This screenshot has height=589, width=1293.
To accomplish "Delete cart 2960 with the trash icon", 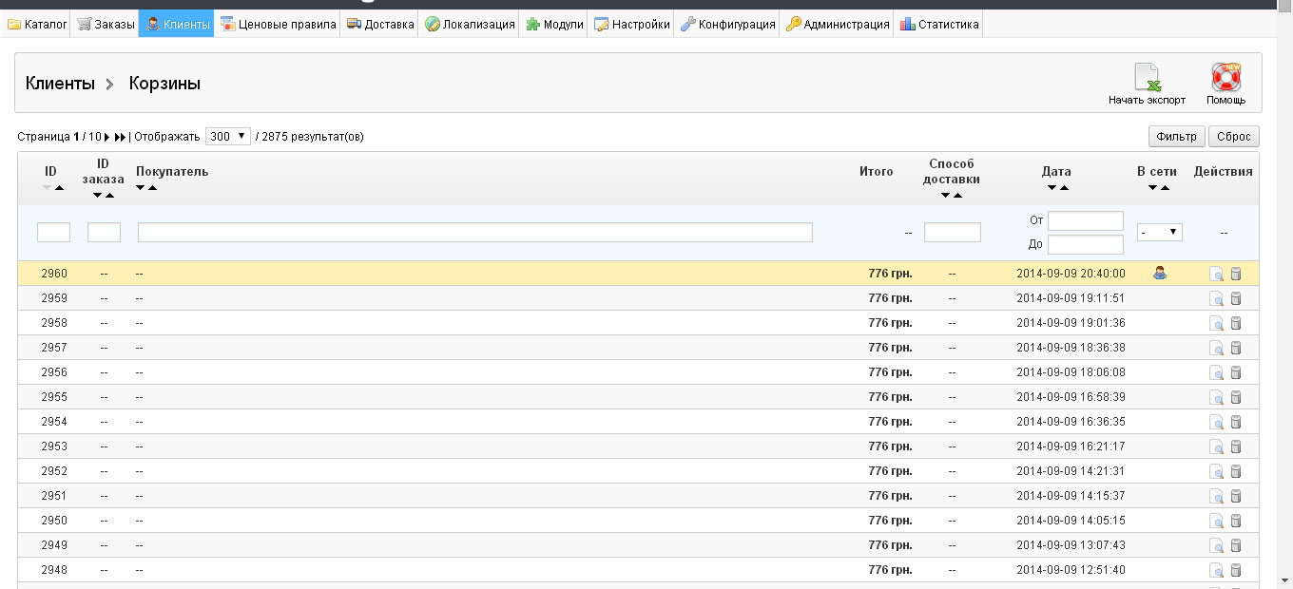I will (1236, 274).
